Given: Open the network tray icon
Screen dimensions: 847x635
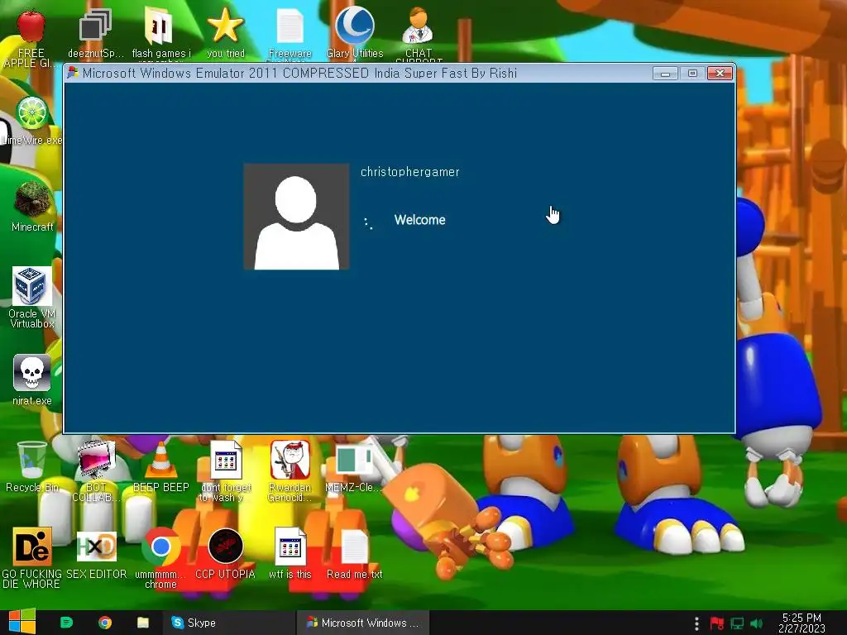Looking at the screenshot, I should [x=737, y=623].
